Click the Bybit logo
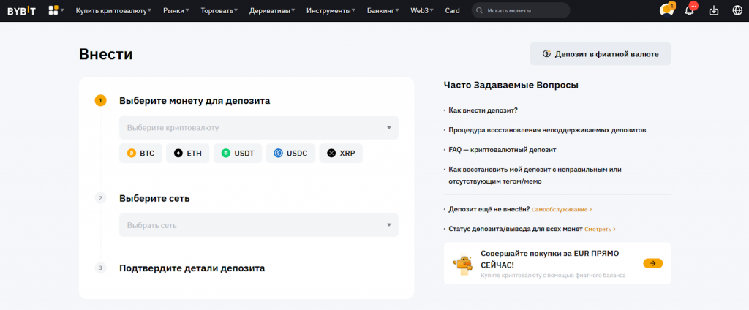 21,11
